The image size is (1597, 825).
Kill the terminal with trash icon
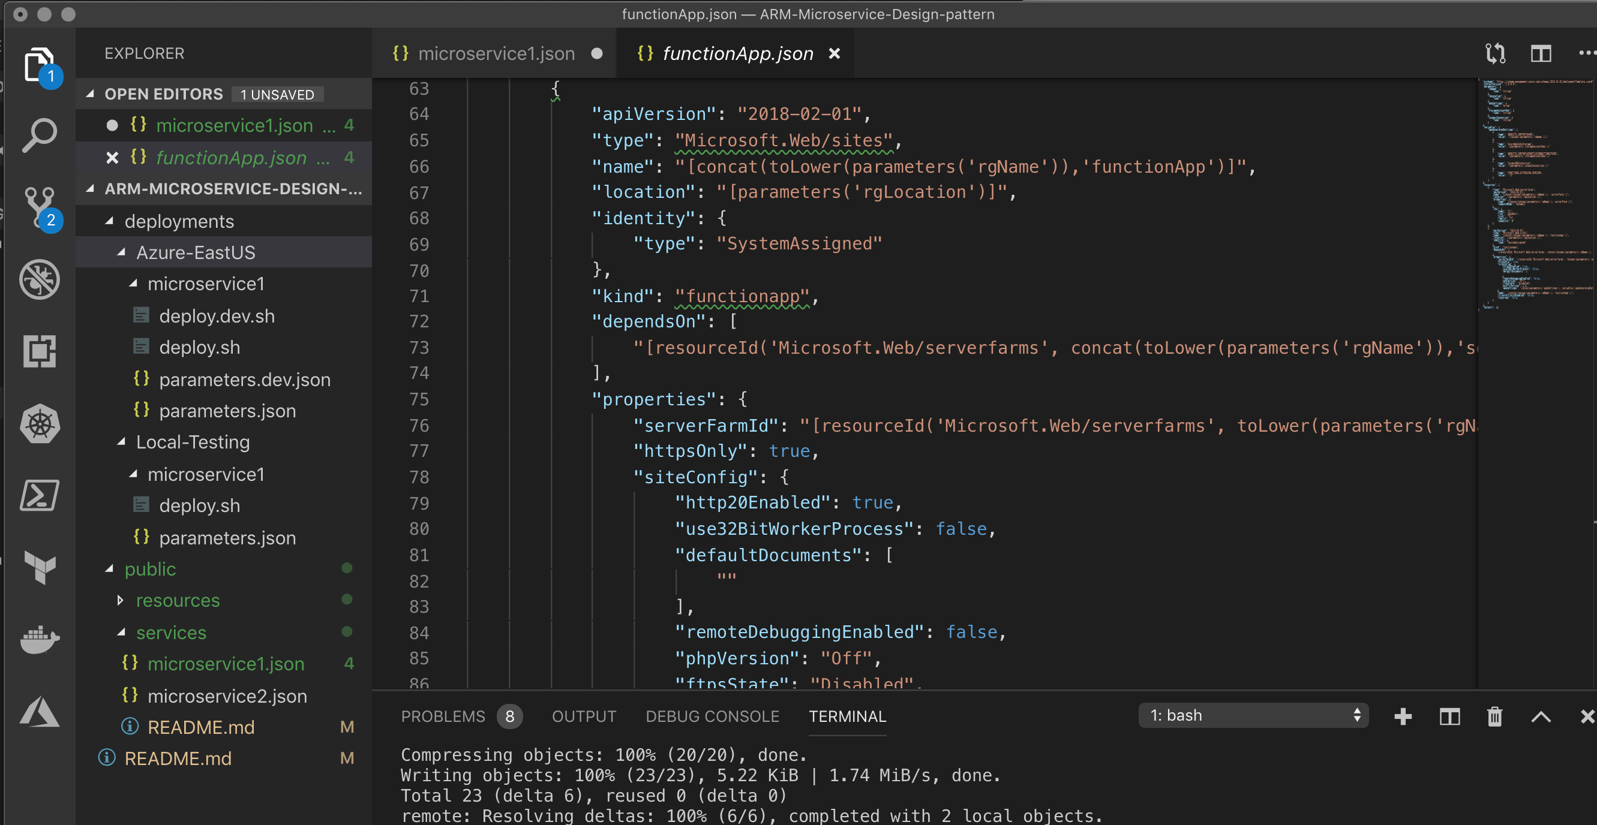(1494, 716)
